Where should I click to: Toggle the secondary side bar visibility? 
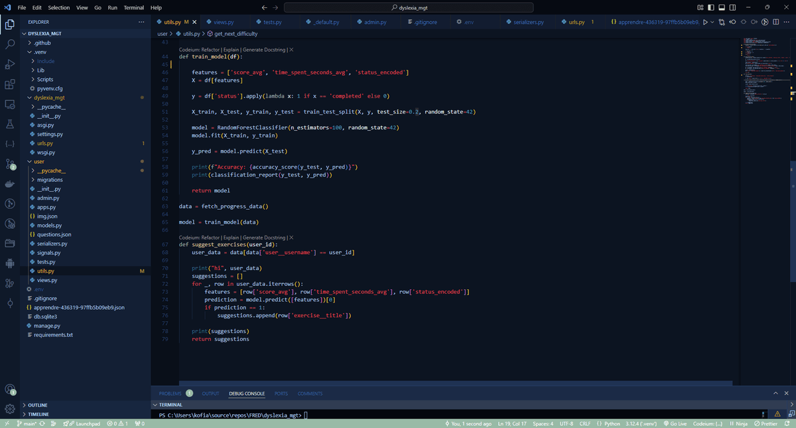[732, 7]
